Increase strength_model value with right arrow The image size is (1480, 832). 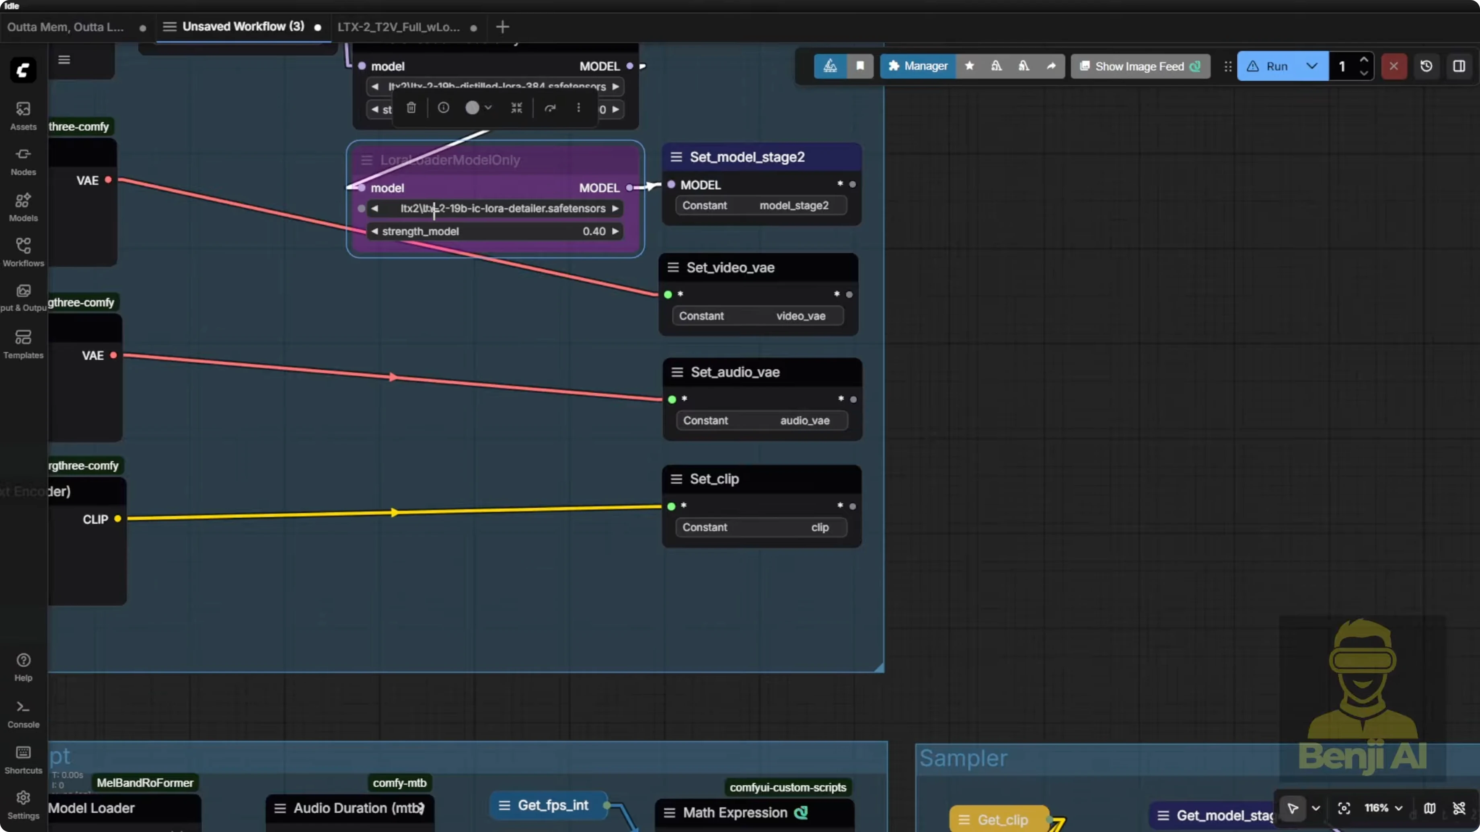615,231
